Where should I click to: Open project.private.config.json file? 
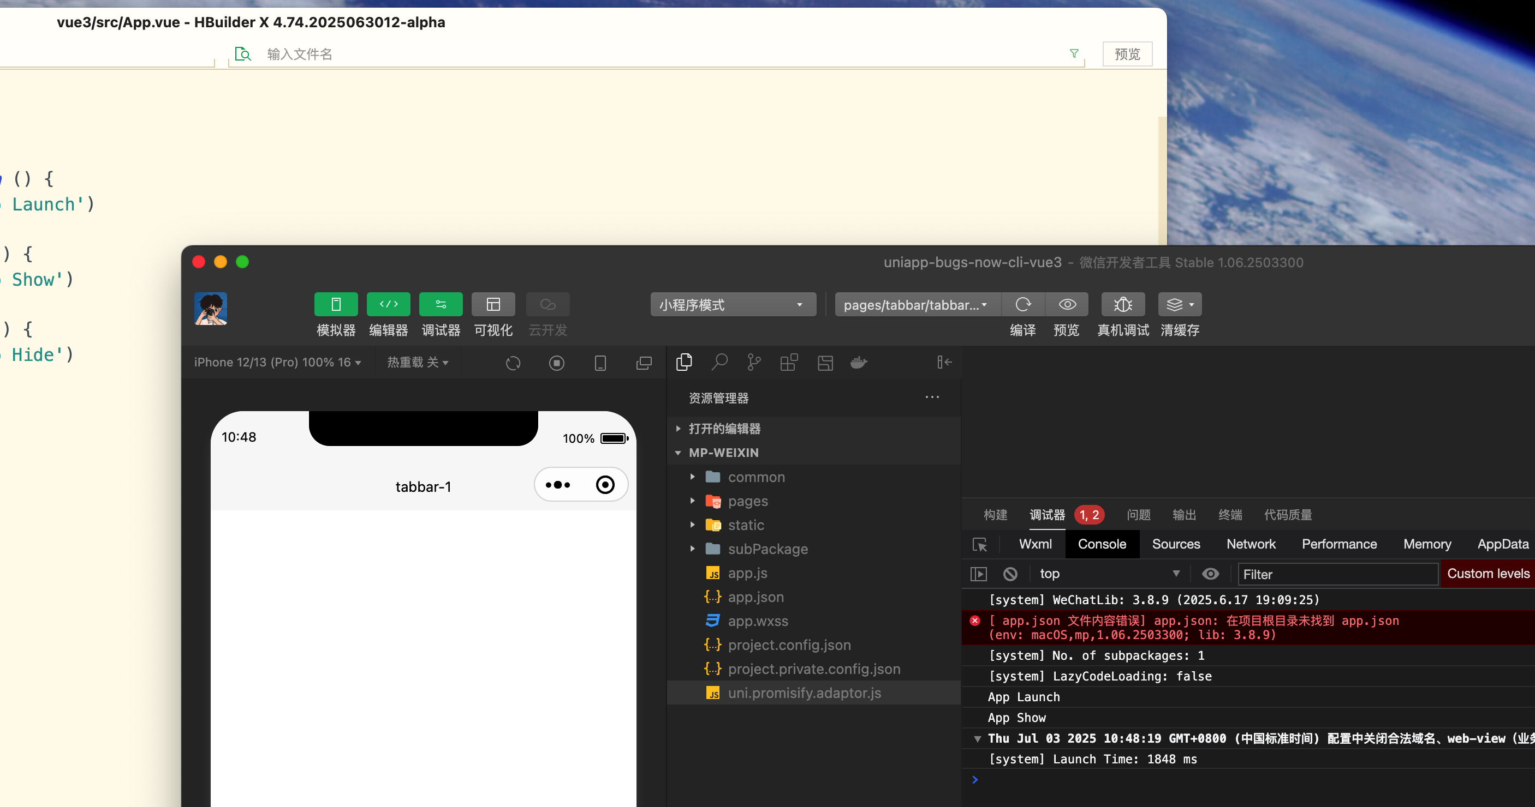pos(813,669)
